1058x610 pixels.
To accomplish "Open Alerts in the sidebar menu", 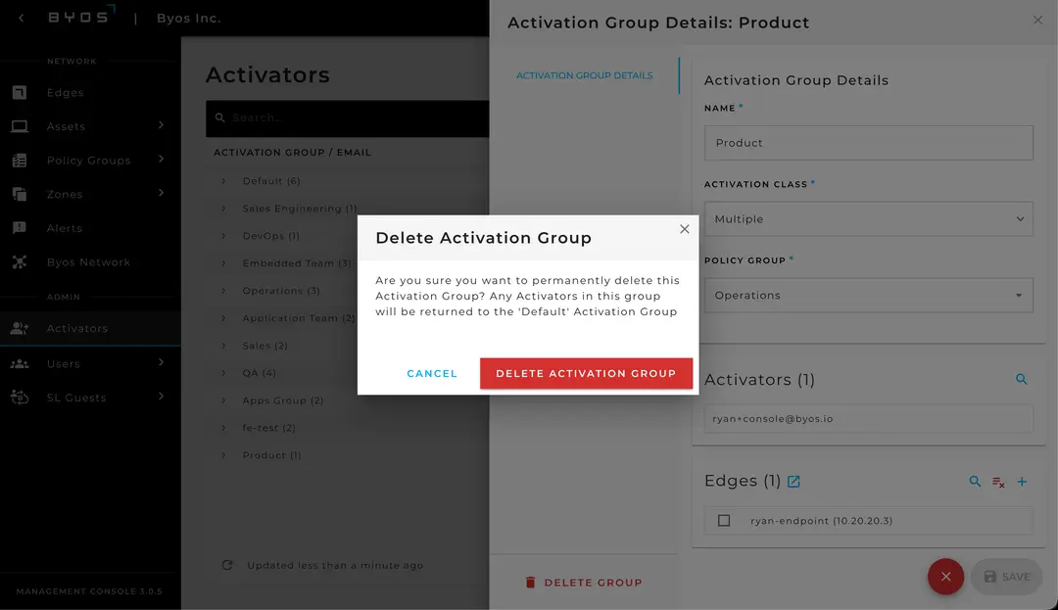I will [65, 228].
